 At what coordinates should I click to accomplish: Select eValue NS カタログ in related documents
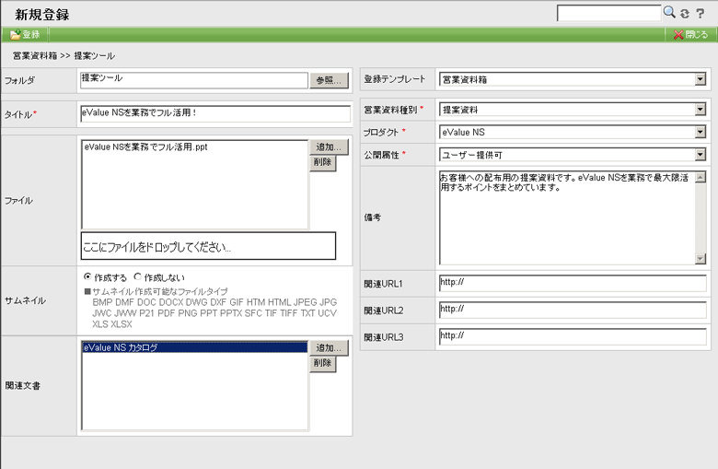(x=194, y=347)
